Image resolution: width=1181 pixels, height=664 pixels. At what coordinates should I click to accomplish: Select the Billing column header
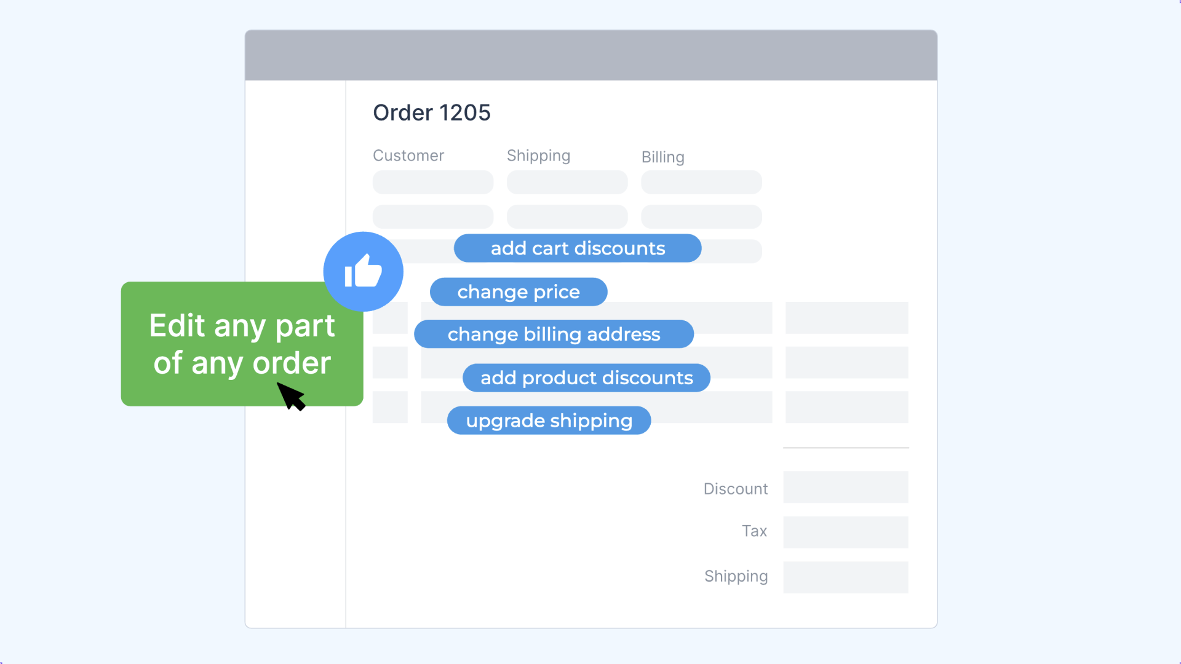(x=662, y=157)
